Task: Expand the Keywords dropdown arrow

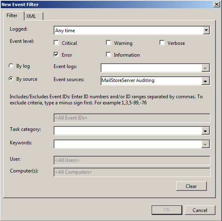Action: click(x=205, y=144)
